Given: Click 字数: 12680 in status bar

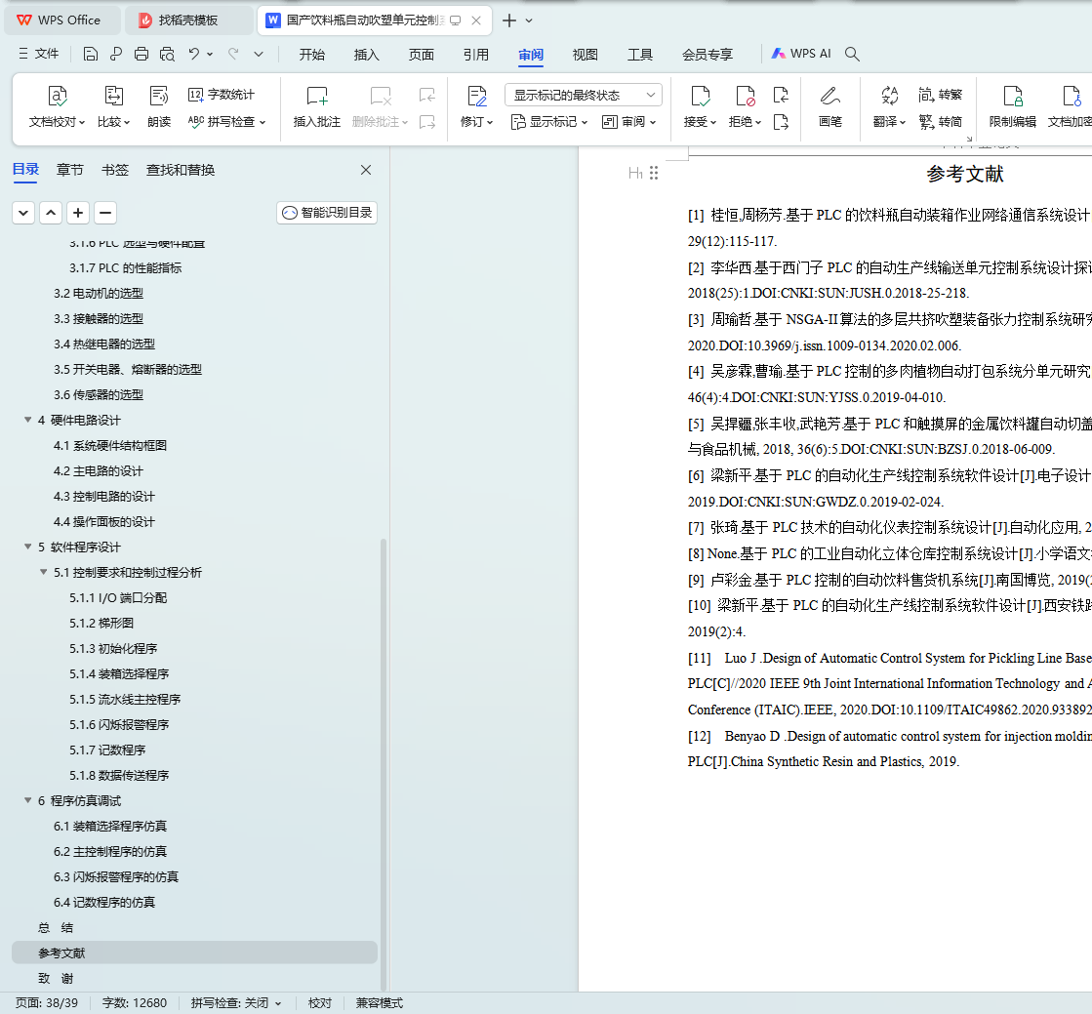Looking at the screenshot, I should (135, 1003).
